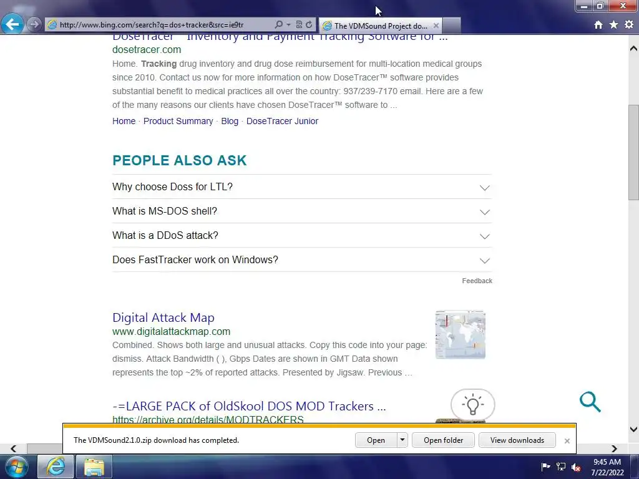Open the dosetracer.com link
This screenshot has height=479, width=639.
(x=147, y=50)
